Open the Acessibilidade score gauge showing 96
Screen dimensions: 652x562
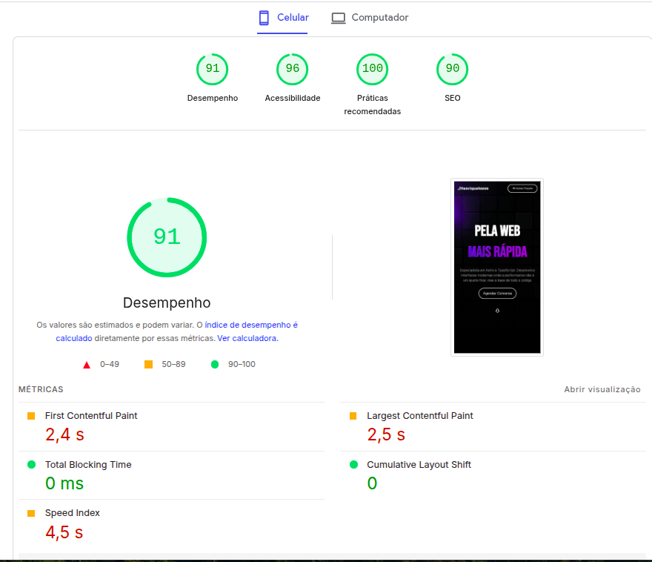click(x=293, y=70)
